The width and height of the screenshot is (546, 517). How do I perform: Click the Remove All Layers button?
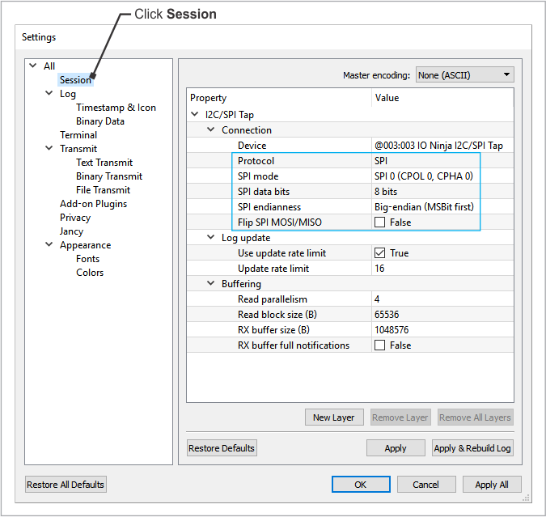(x=475, y=417)
